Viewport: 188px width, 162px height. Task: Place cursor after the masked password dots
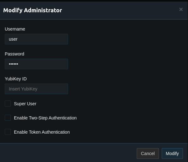pos(19,64)
